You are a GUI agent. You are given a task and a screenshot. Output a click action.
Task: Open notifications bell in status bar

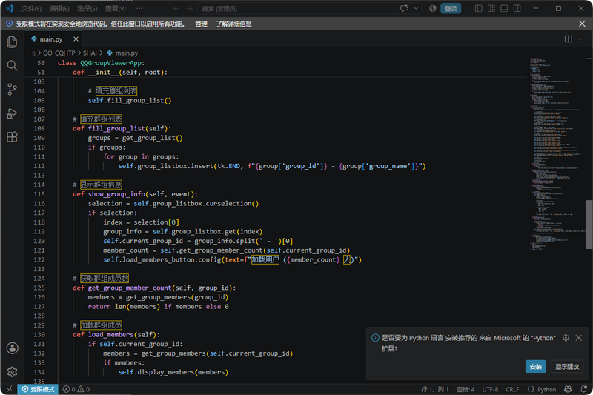(584, 389)
